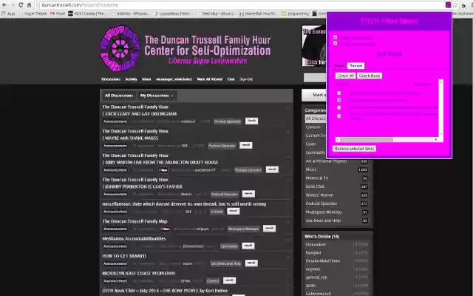Toggle the second checkbox in Filter Menu

(335, 44)
